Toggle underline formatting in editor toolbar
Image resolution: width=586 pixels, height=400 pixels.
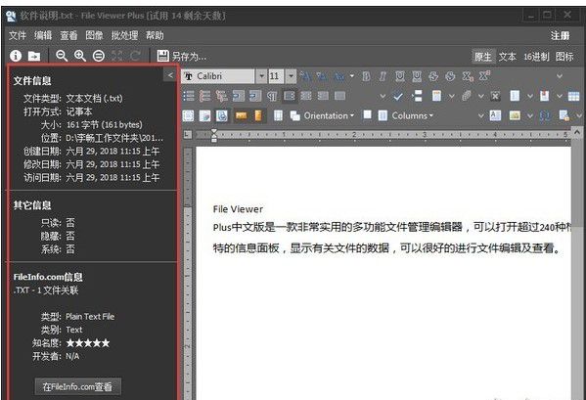399,76
